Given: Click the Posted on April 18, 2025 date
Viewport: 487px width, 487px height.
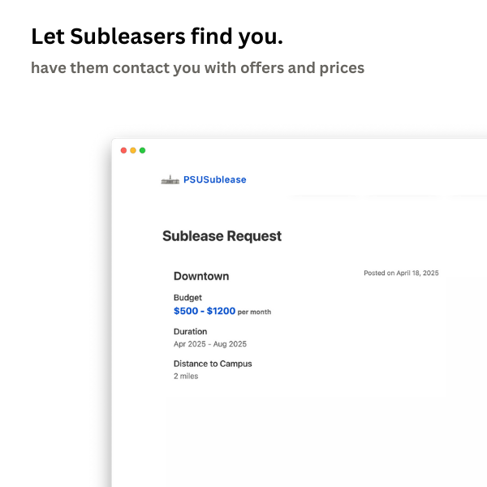Looking at the screenshot, I should [401, 274].
